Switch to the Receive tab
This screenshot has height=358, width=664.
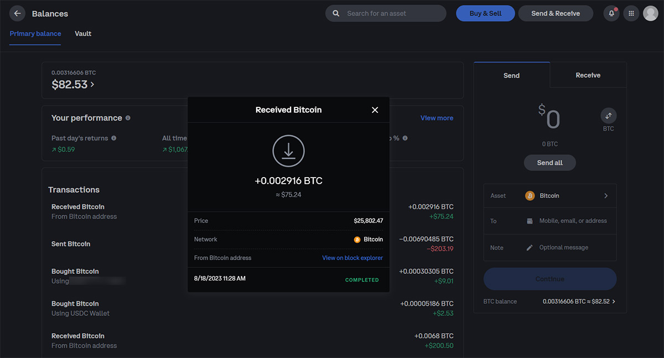588,75
